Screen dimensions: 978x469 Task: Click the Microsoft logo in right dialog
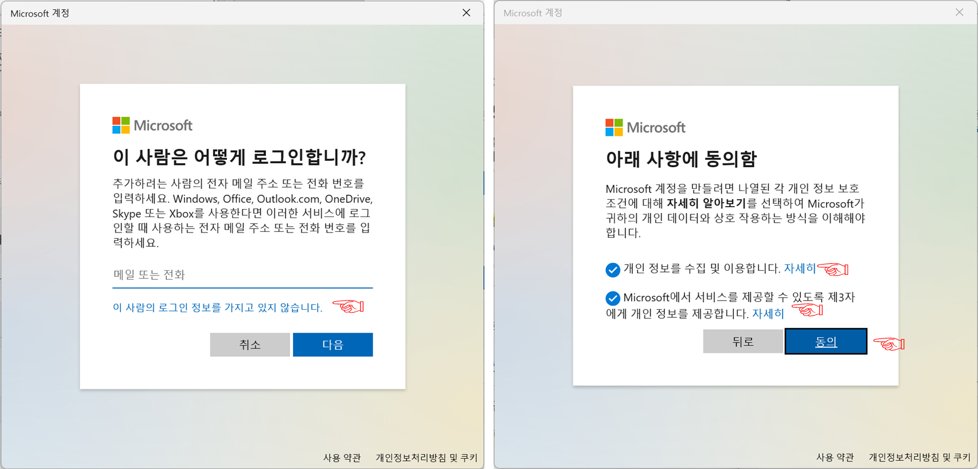[x=646, y=127]
